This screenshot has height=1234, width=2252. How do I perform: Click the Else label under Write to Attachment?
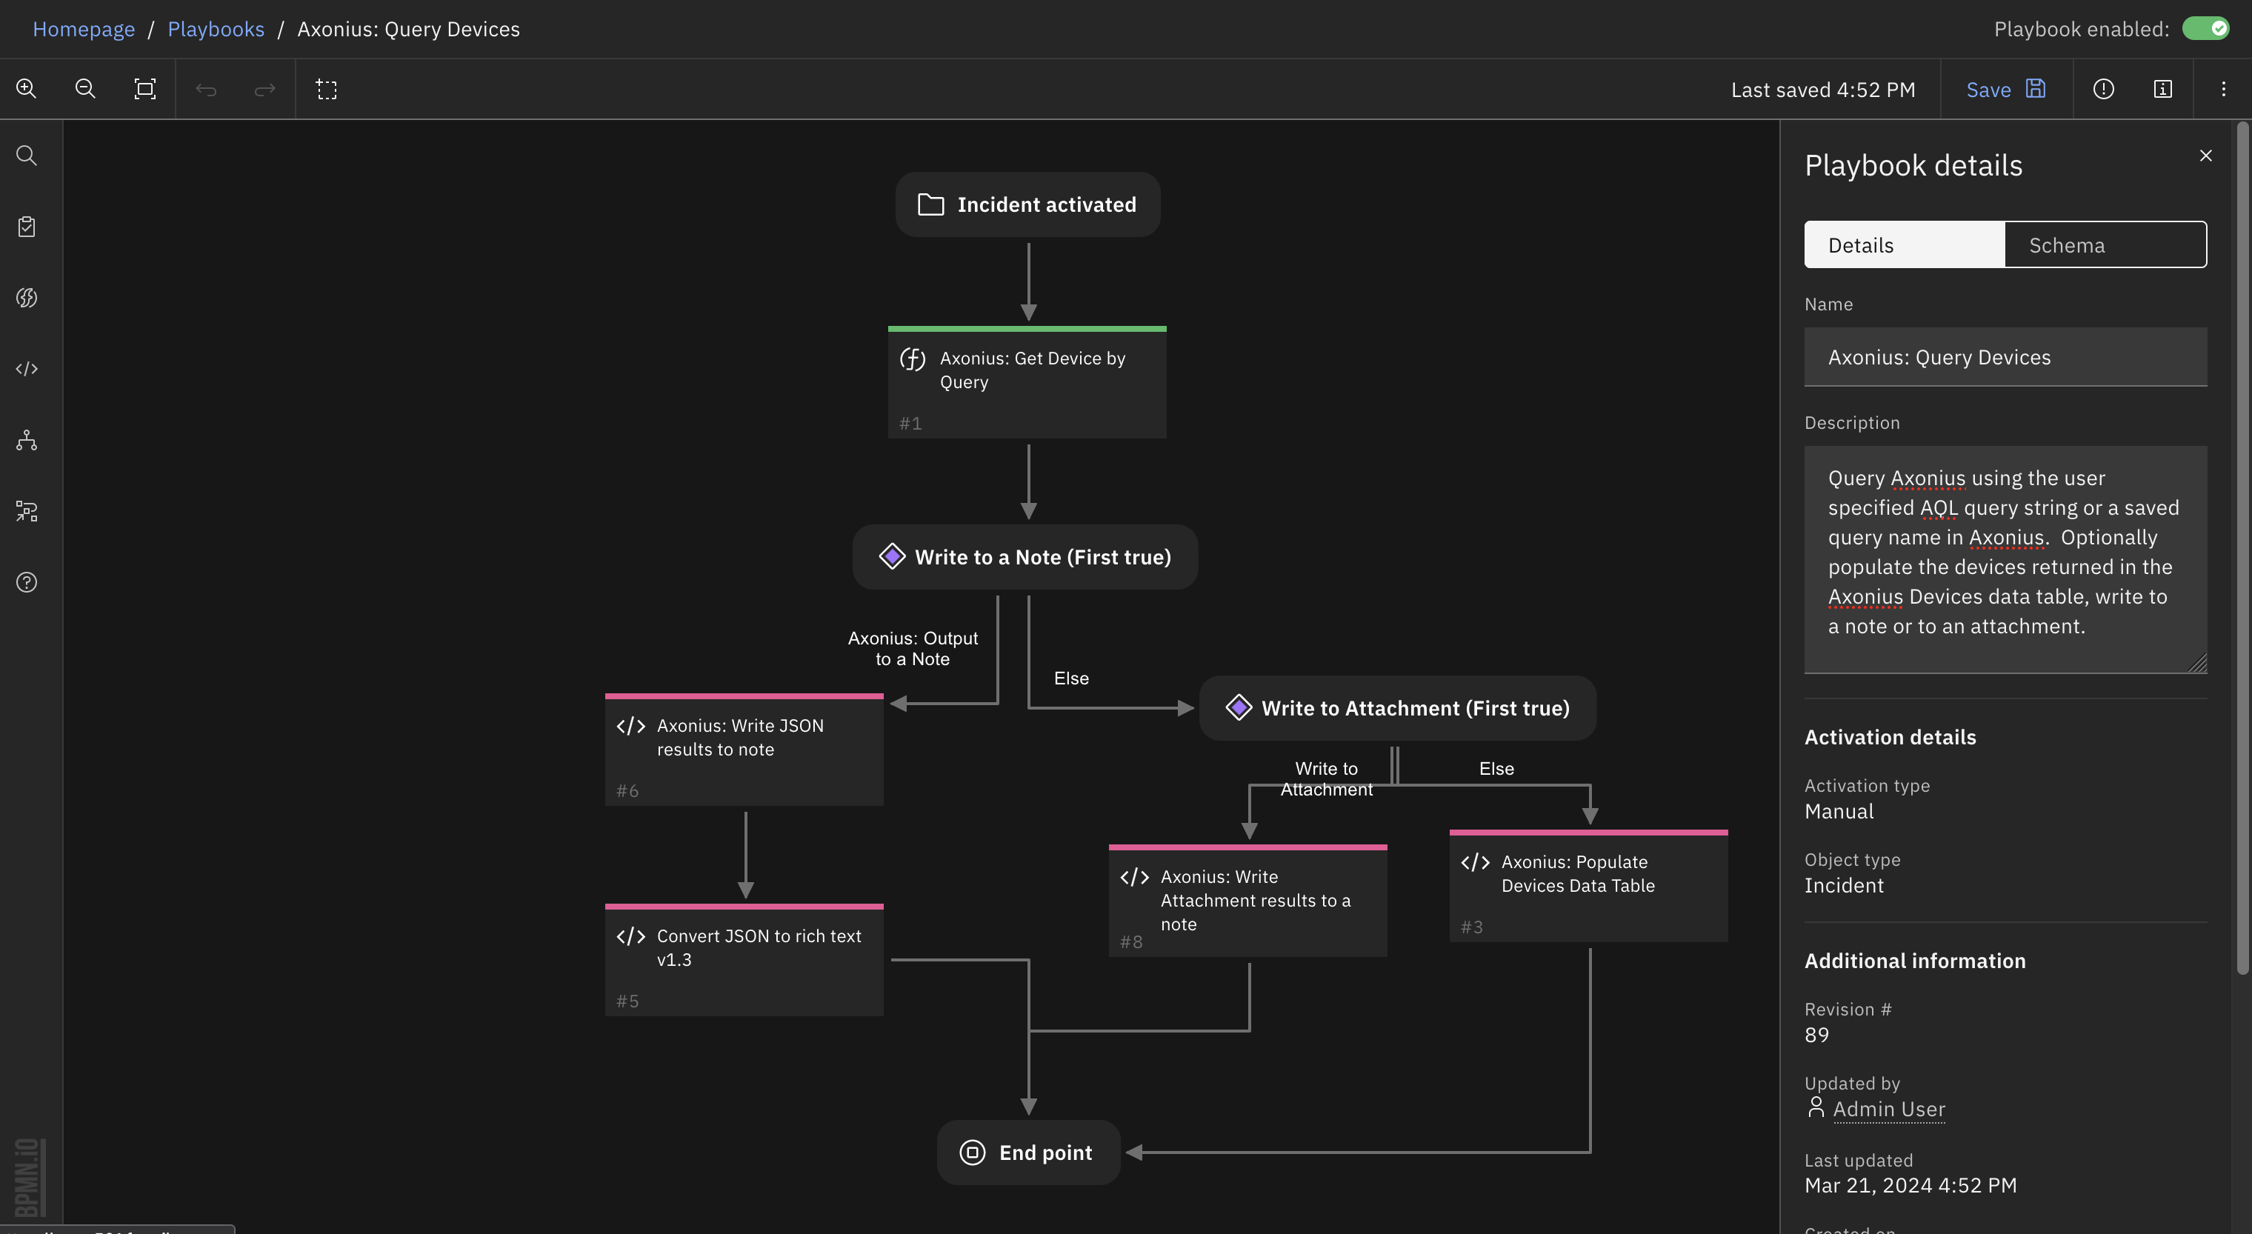pos(1496,769)
